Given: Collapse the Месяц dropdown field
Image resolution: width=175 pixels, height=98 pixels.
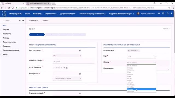Looking at the screenshot, I should tap(141, 63).
